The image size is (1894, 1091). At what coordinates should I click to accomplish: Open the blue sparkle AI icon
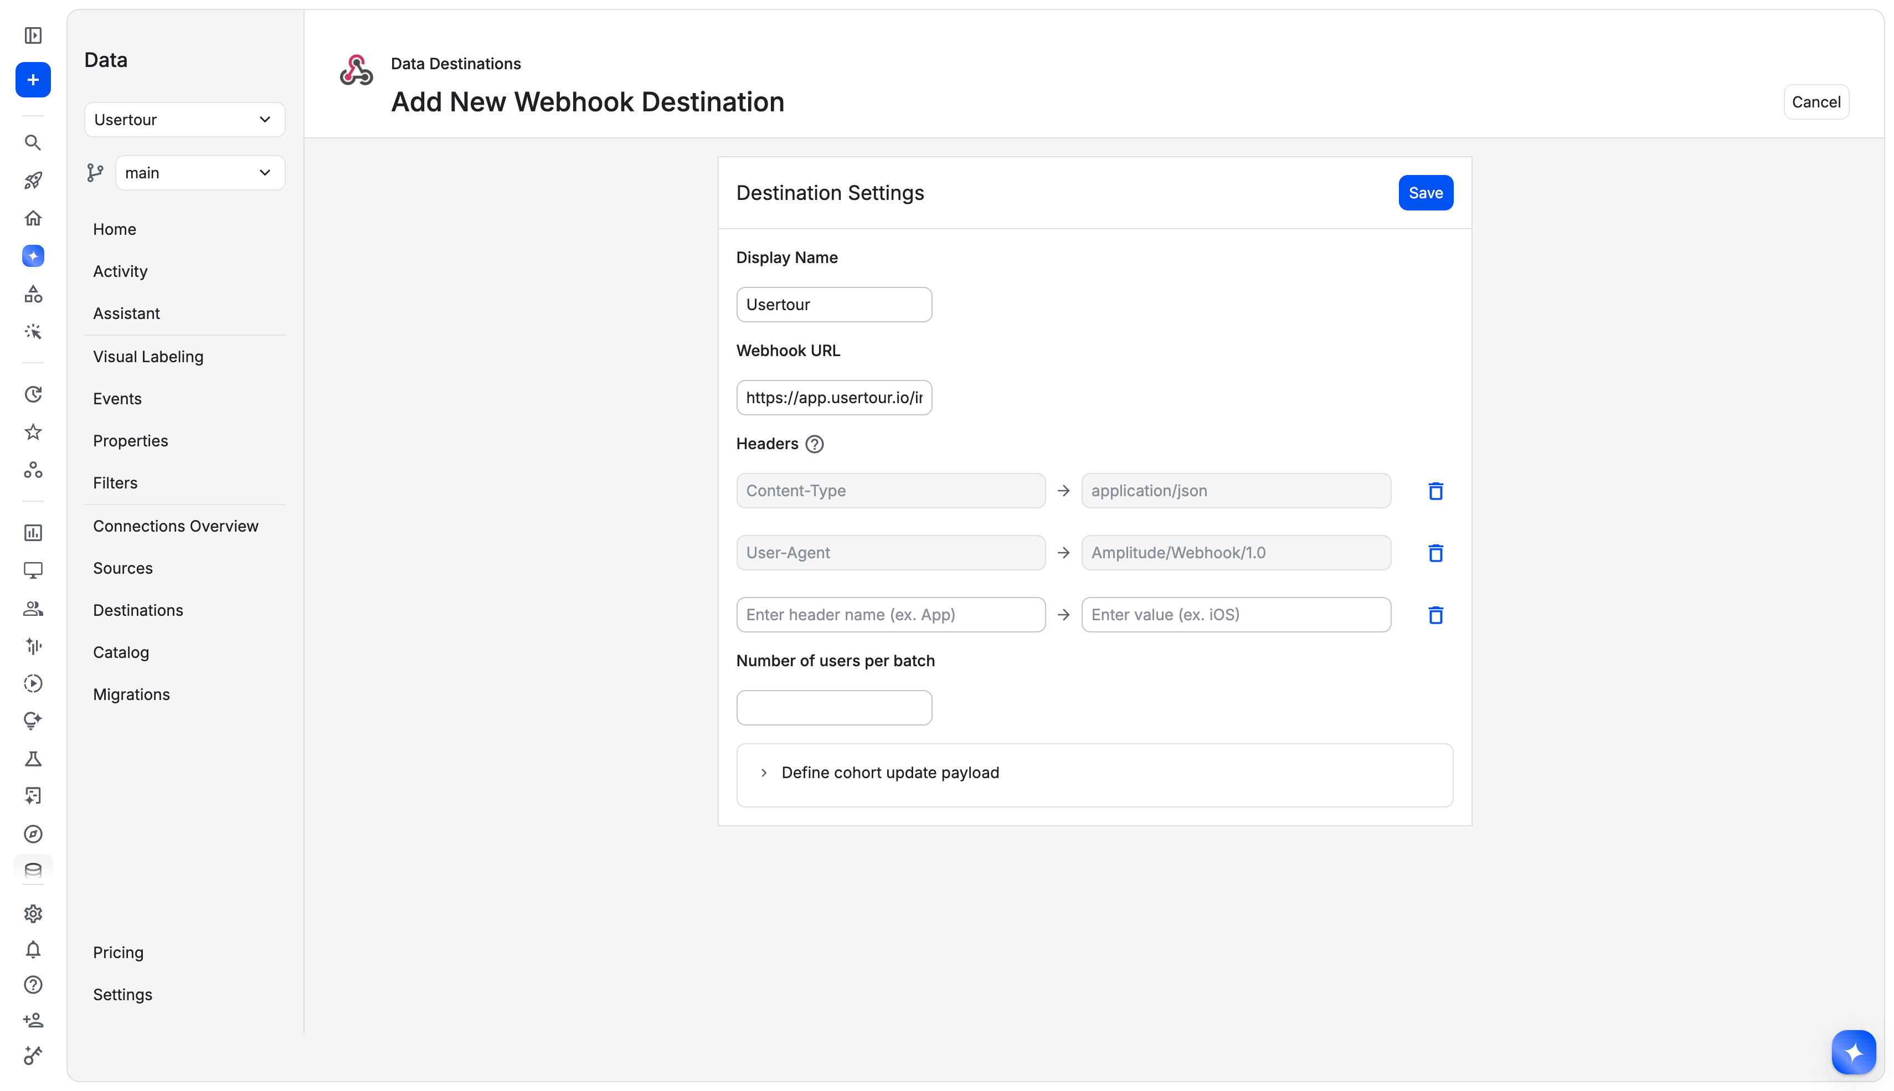coord(33,256)
